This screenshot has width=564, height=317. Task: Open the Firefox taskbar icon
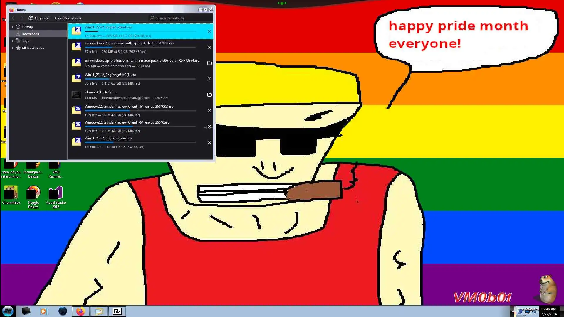coord(80,311)
